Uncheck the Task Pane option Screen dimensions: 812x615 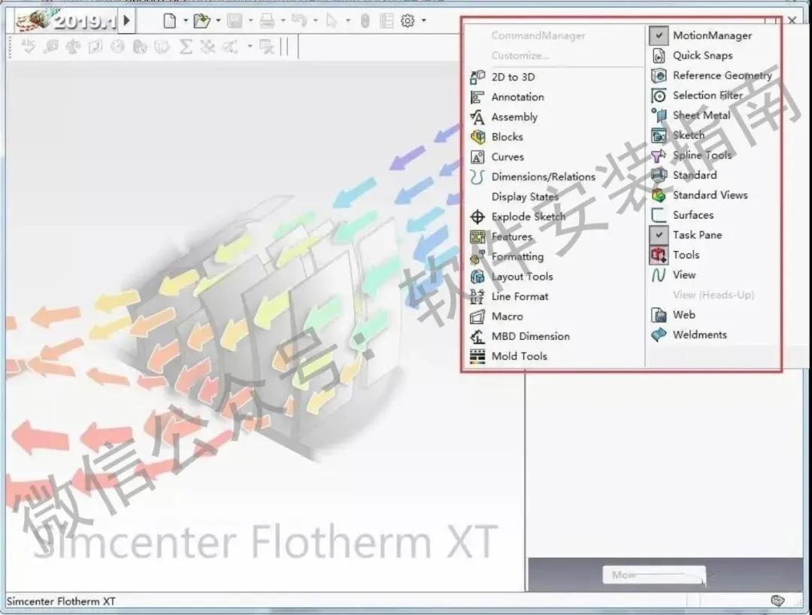point(658,235)
